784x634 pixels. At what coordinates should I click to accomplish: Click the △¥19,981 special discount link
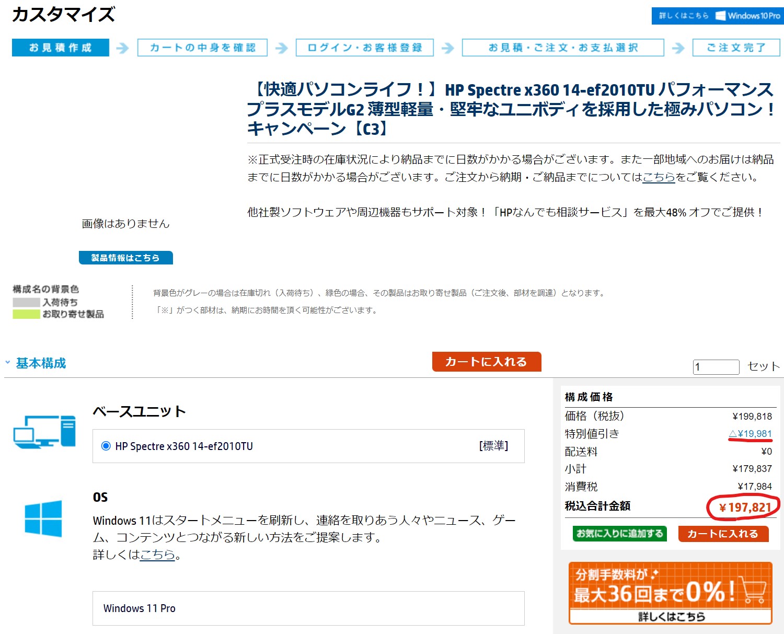tap(750, 434)
